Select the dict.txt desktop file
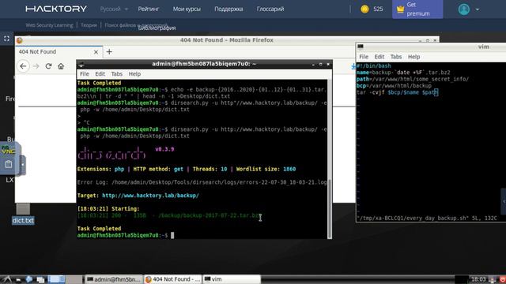The image size is (506, 284). coord(23,214)
